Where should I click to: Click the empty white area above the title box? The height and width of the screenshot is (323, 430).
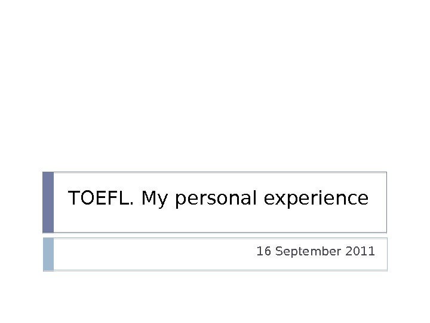(x=215, y=90)
